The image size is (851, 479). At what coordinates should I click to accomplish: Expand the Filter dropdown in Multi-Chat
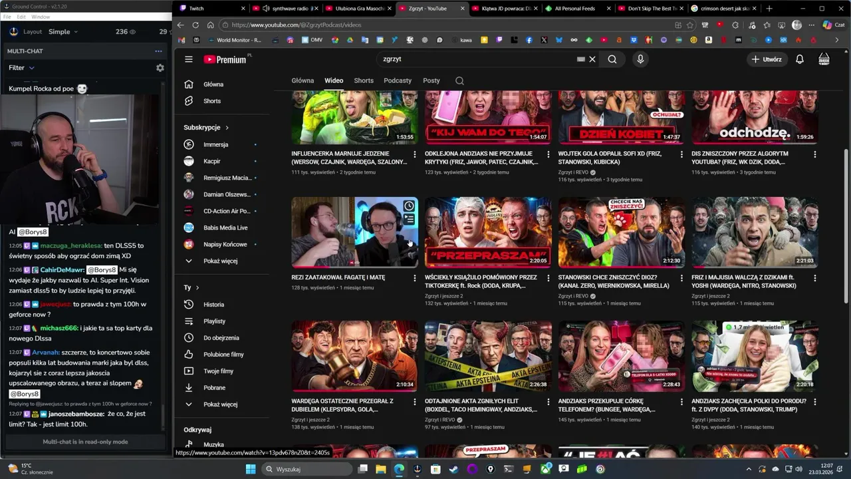click(21, 68)
